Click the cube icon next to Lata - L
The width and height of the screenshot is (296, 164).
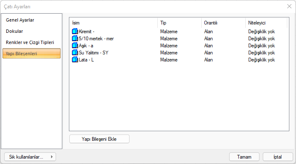coord(75,60)
